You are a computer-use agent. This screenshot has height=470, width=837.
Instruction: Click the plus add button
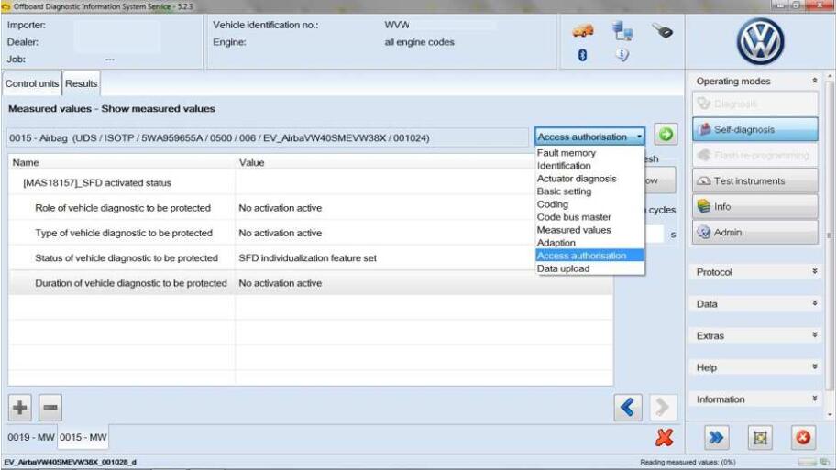coord(20,408)
